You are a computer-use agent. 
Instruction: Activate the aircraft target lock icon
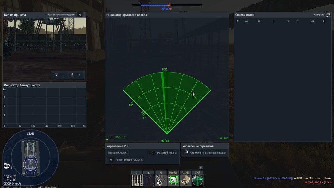point(173,180)
